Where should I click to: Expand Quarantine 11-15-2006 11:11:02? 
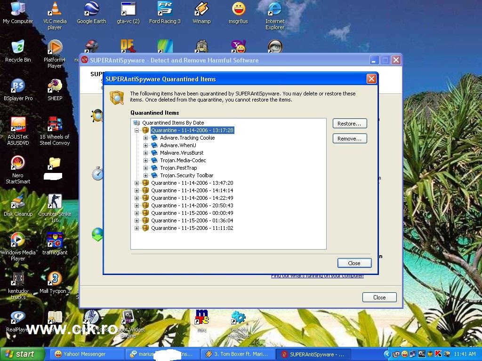tap(137, 228)
